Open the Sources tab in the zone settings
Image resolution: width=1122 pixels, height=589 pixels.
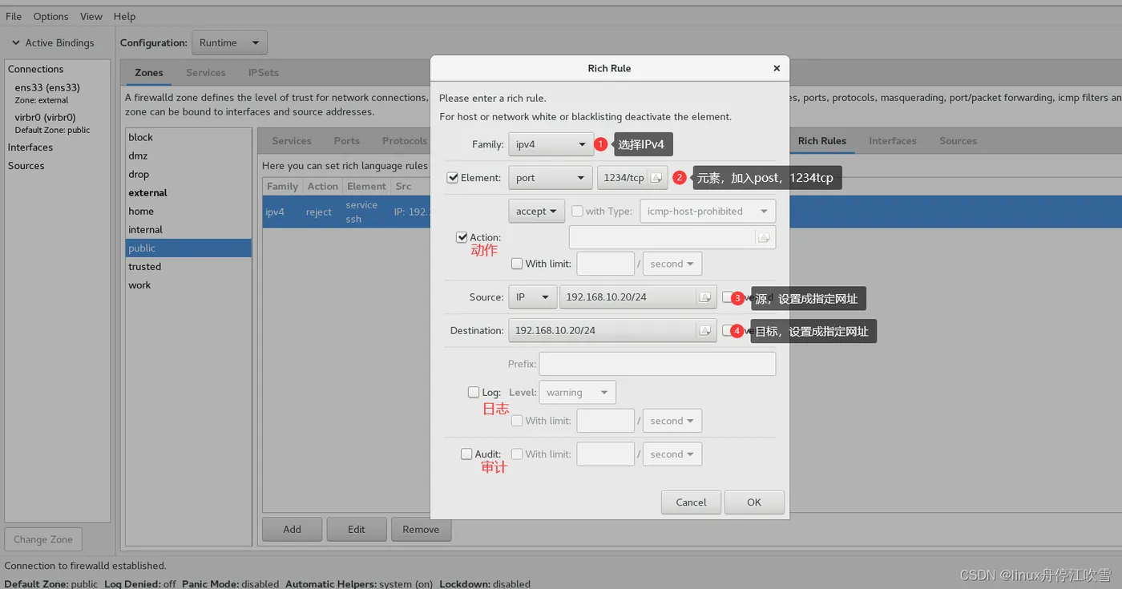(959, 140)
